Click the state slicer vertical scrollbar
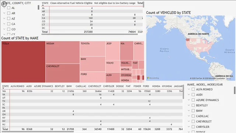 click(x=38, y=7)
